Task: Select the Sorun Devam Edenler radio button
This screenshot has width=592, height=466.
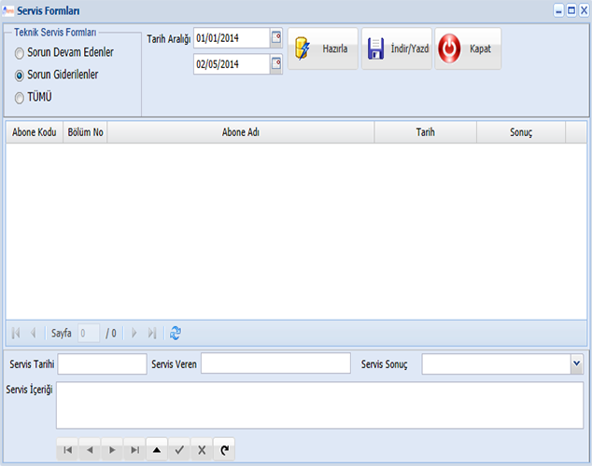Action: coord(20,53)
